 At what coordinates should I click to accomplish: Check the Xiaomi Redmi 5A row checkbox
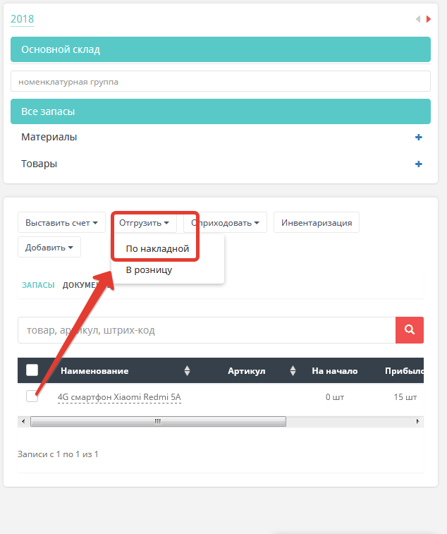32,396
